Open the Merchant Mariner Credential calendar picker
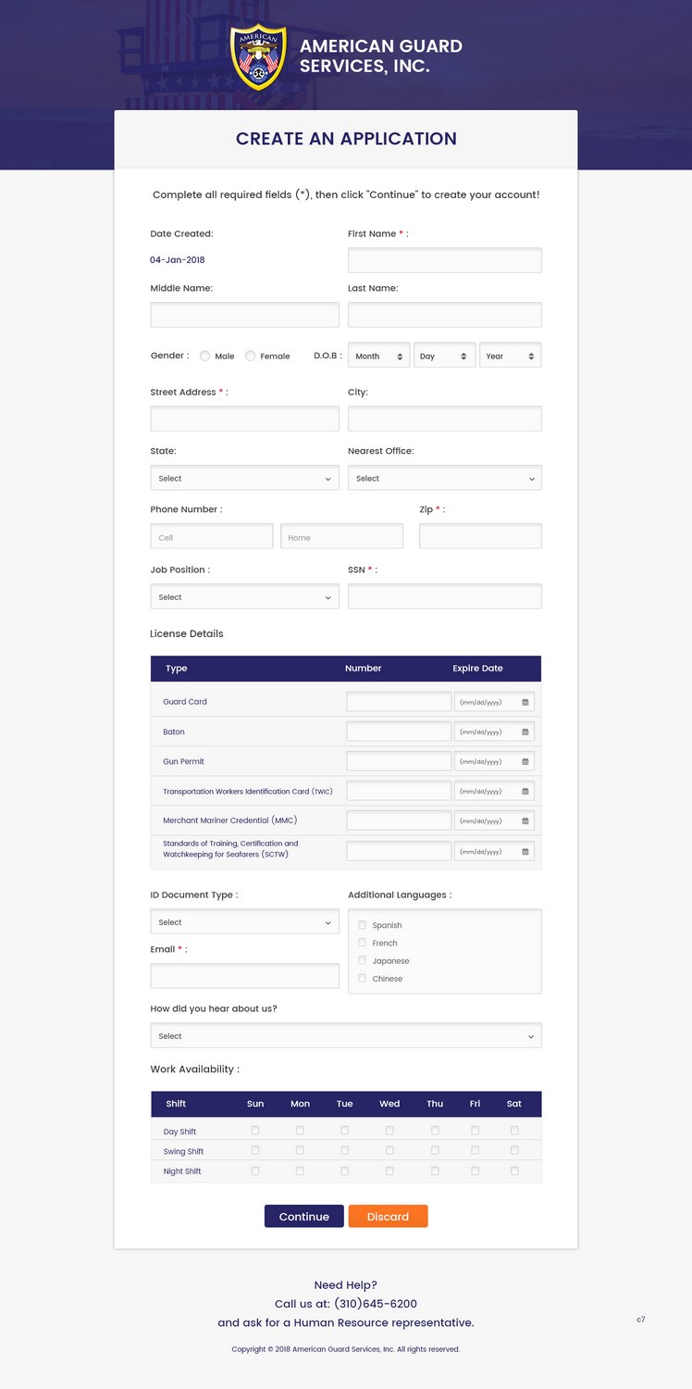This screenshot has width=692, height=1389. [x=527, y=820]
